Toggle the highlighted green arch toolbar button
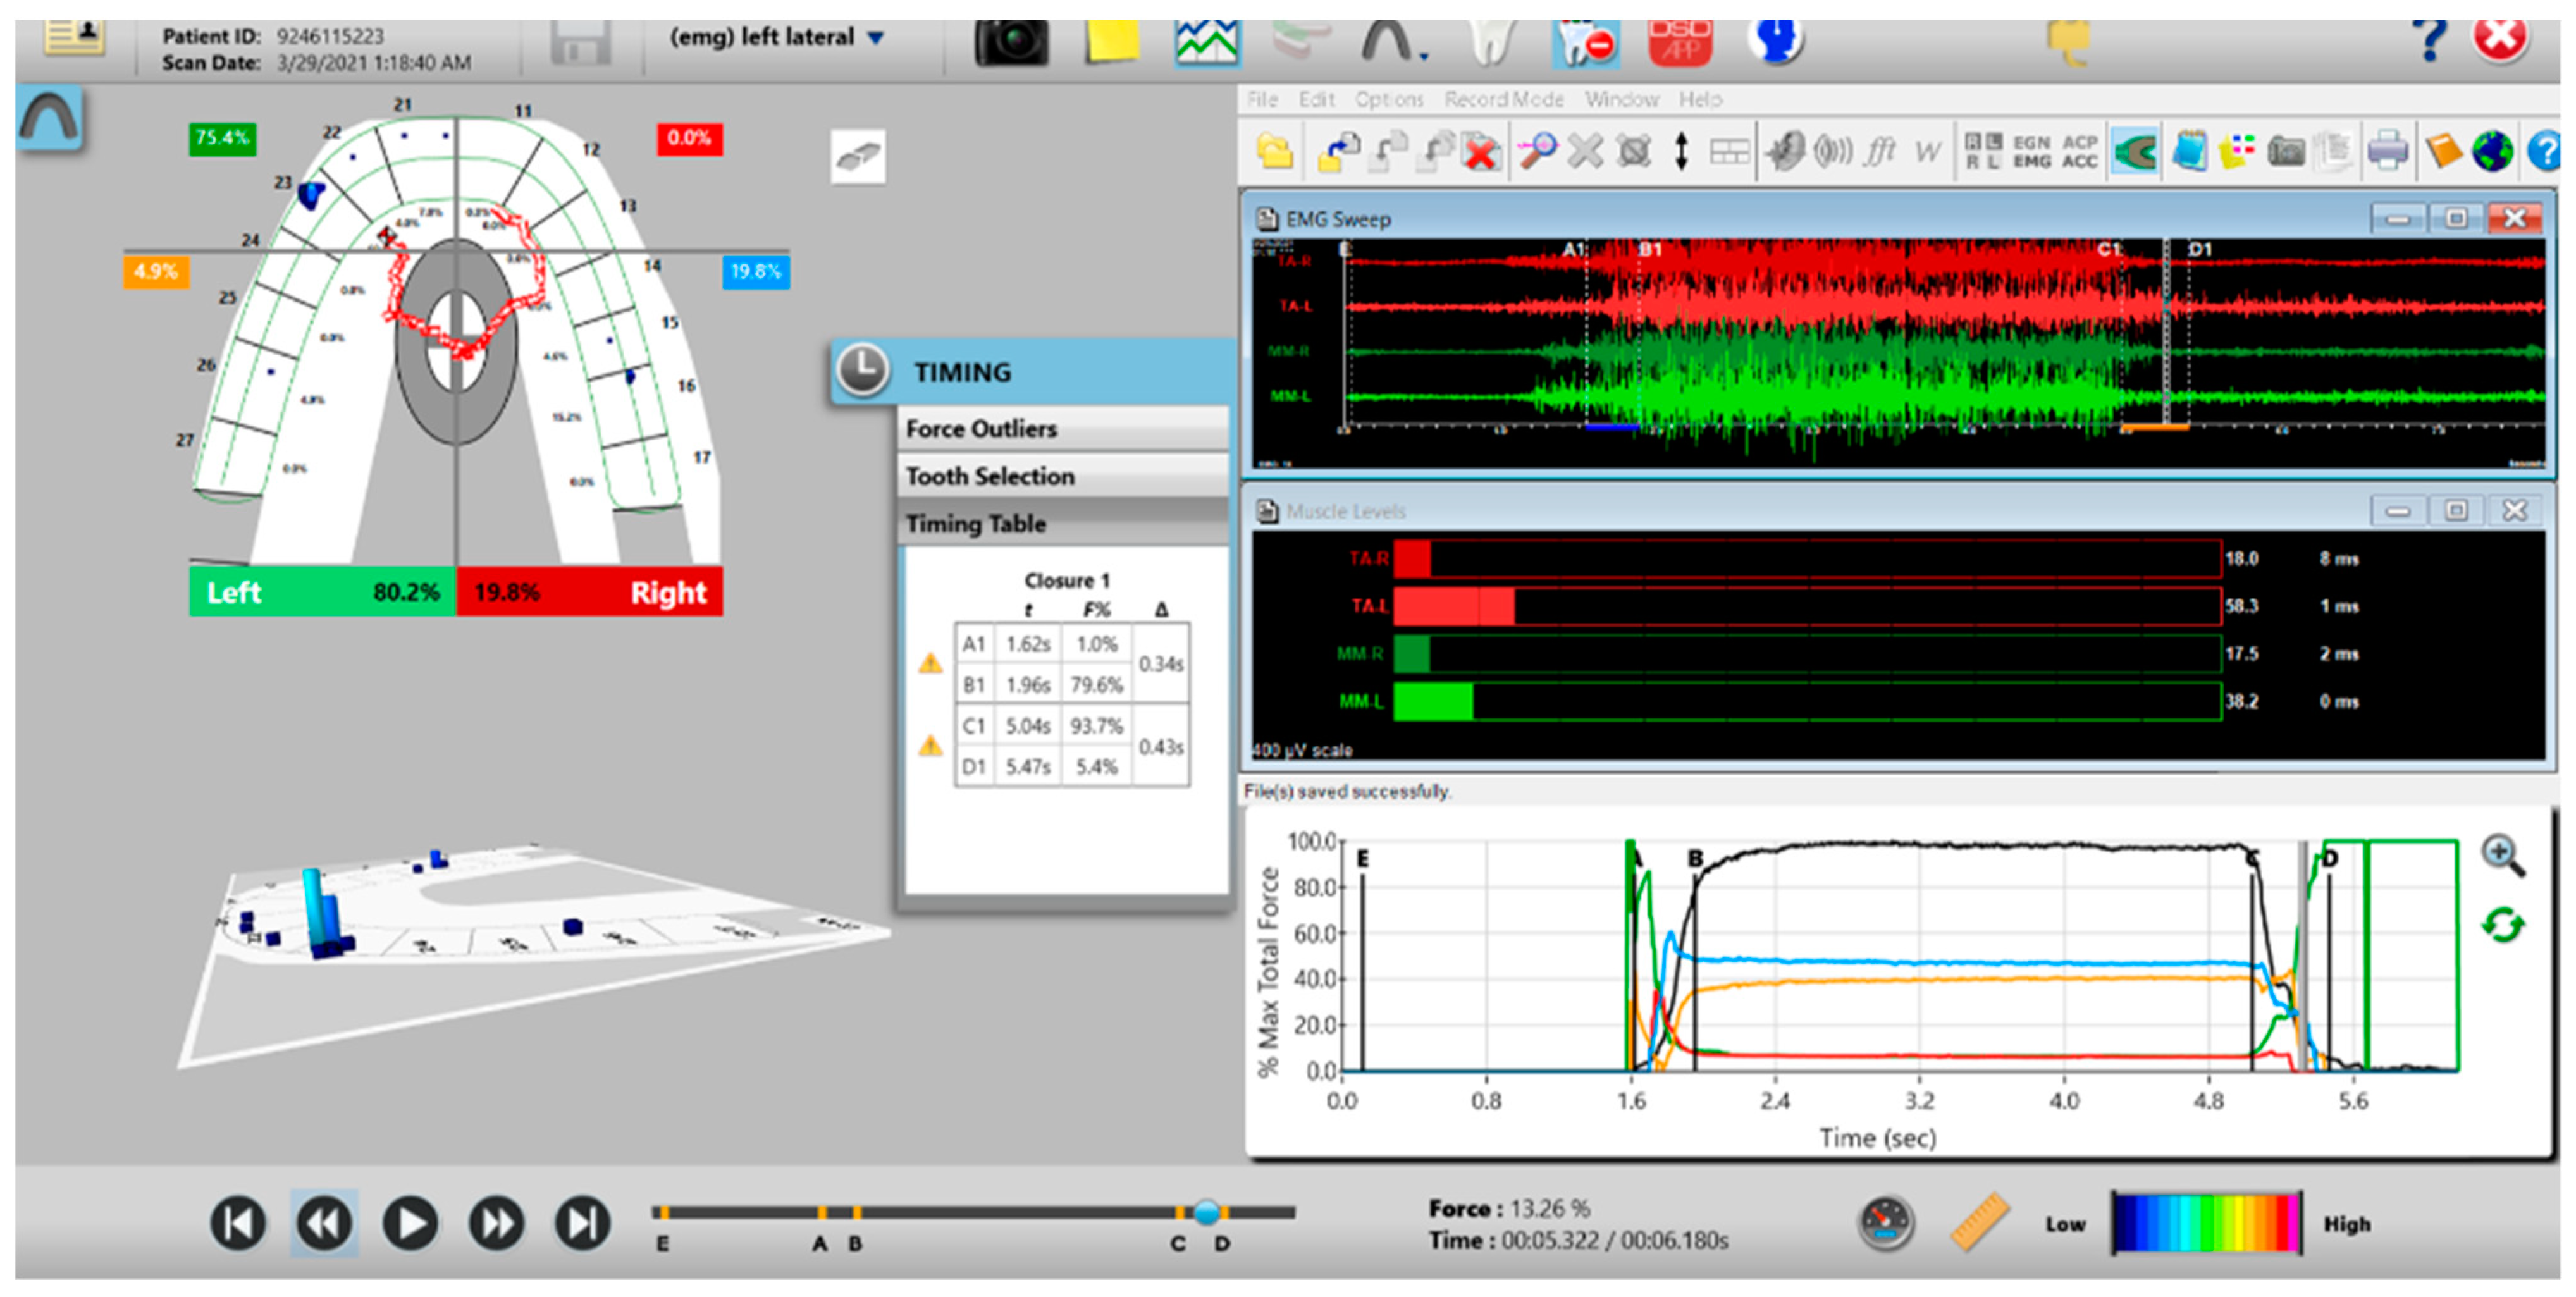Viewport: 2576px width, 1297px height. pos(2135,151)
